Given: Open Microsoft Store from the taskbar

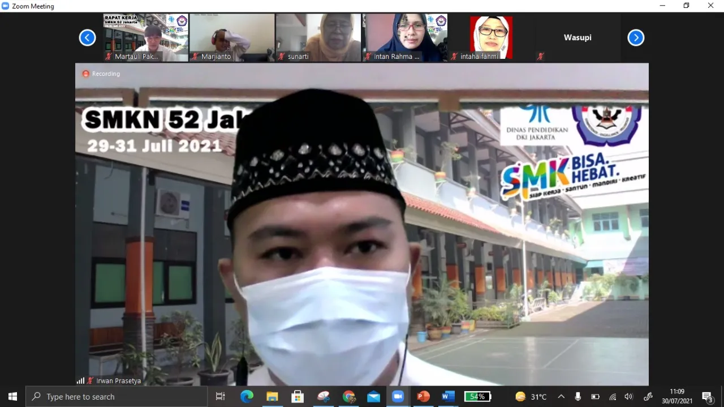Looking at the screenshot, I should click(298, 397).
